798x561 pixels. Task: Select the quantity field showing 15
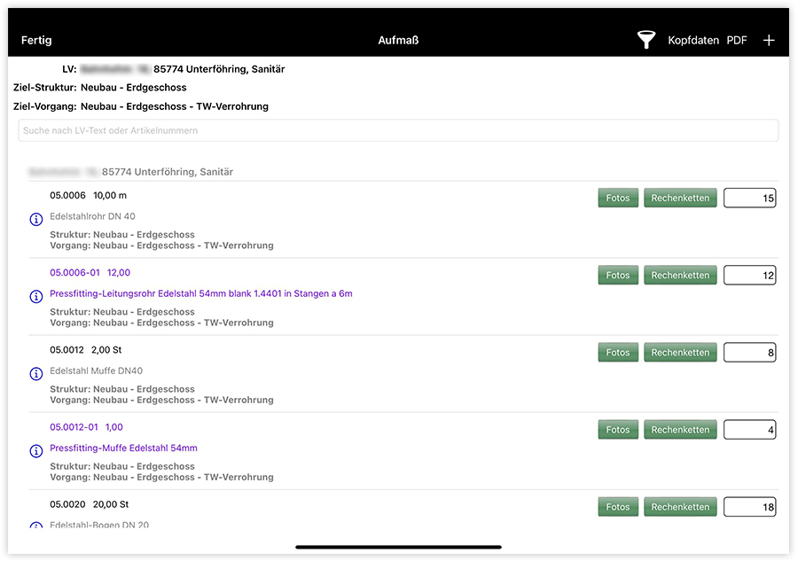pos(749,198)
